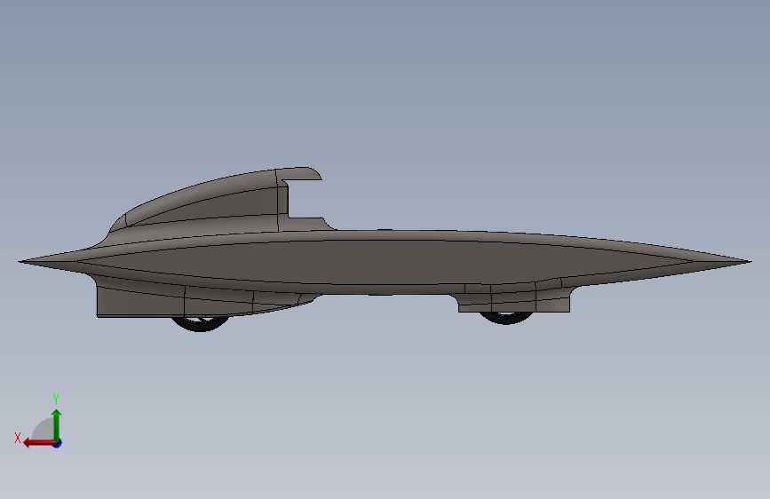Click the red X label on the triad
This screenshot has height=499, width=770.
[18, 438]
